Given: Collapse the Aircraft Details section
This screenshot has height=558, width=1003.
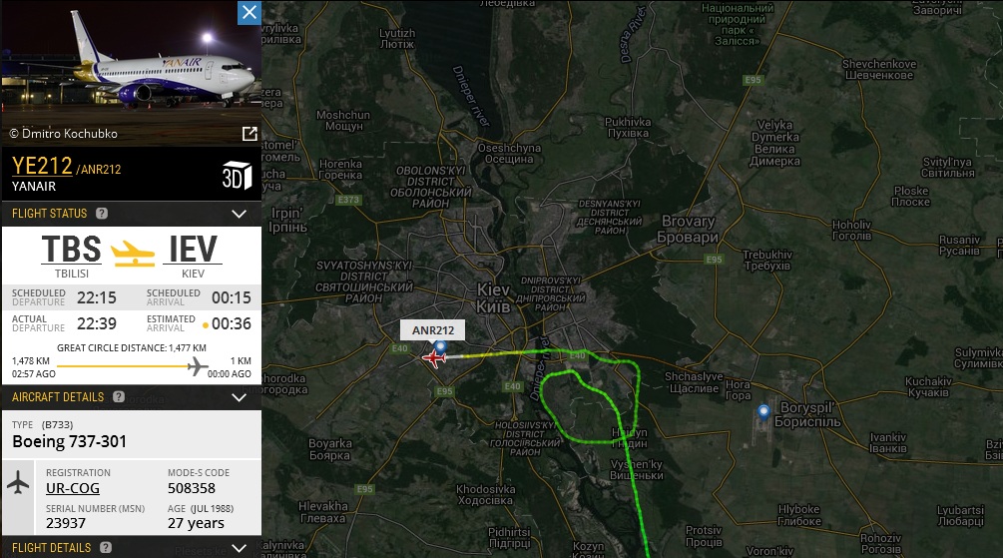Looking at the screenshot, I should (239, 397).
